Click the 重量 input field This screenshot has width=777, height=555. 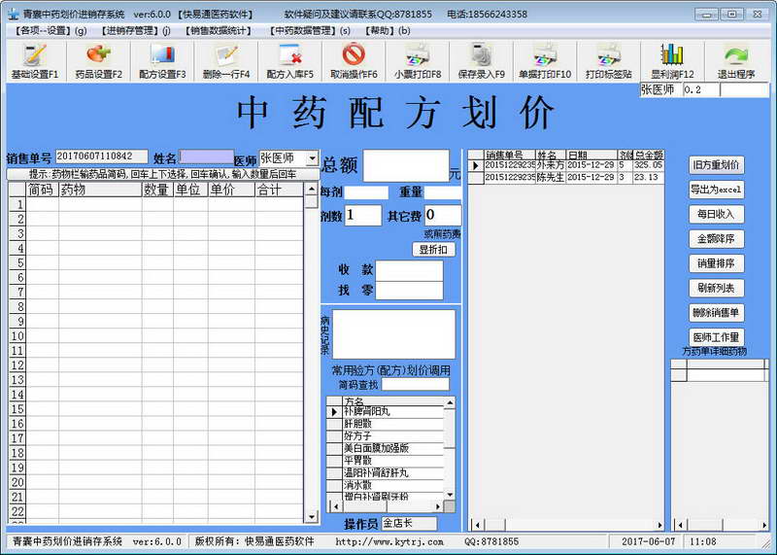[443, 192]
